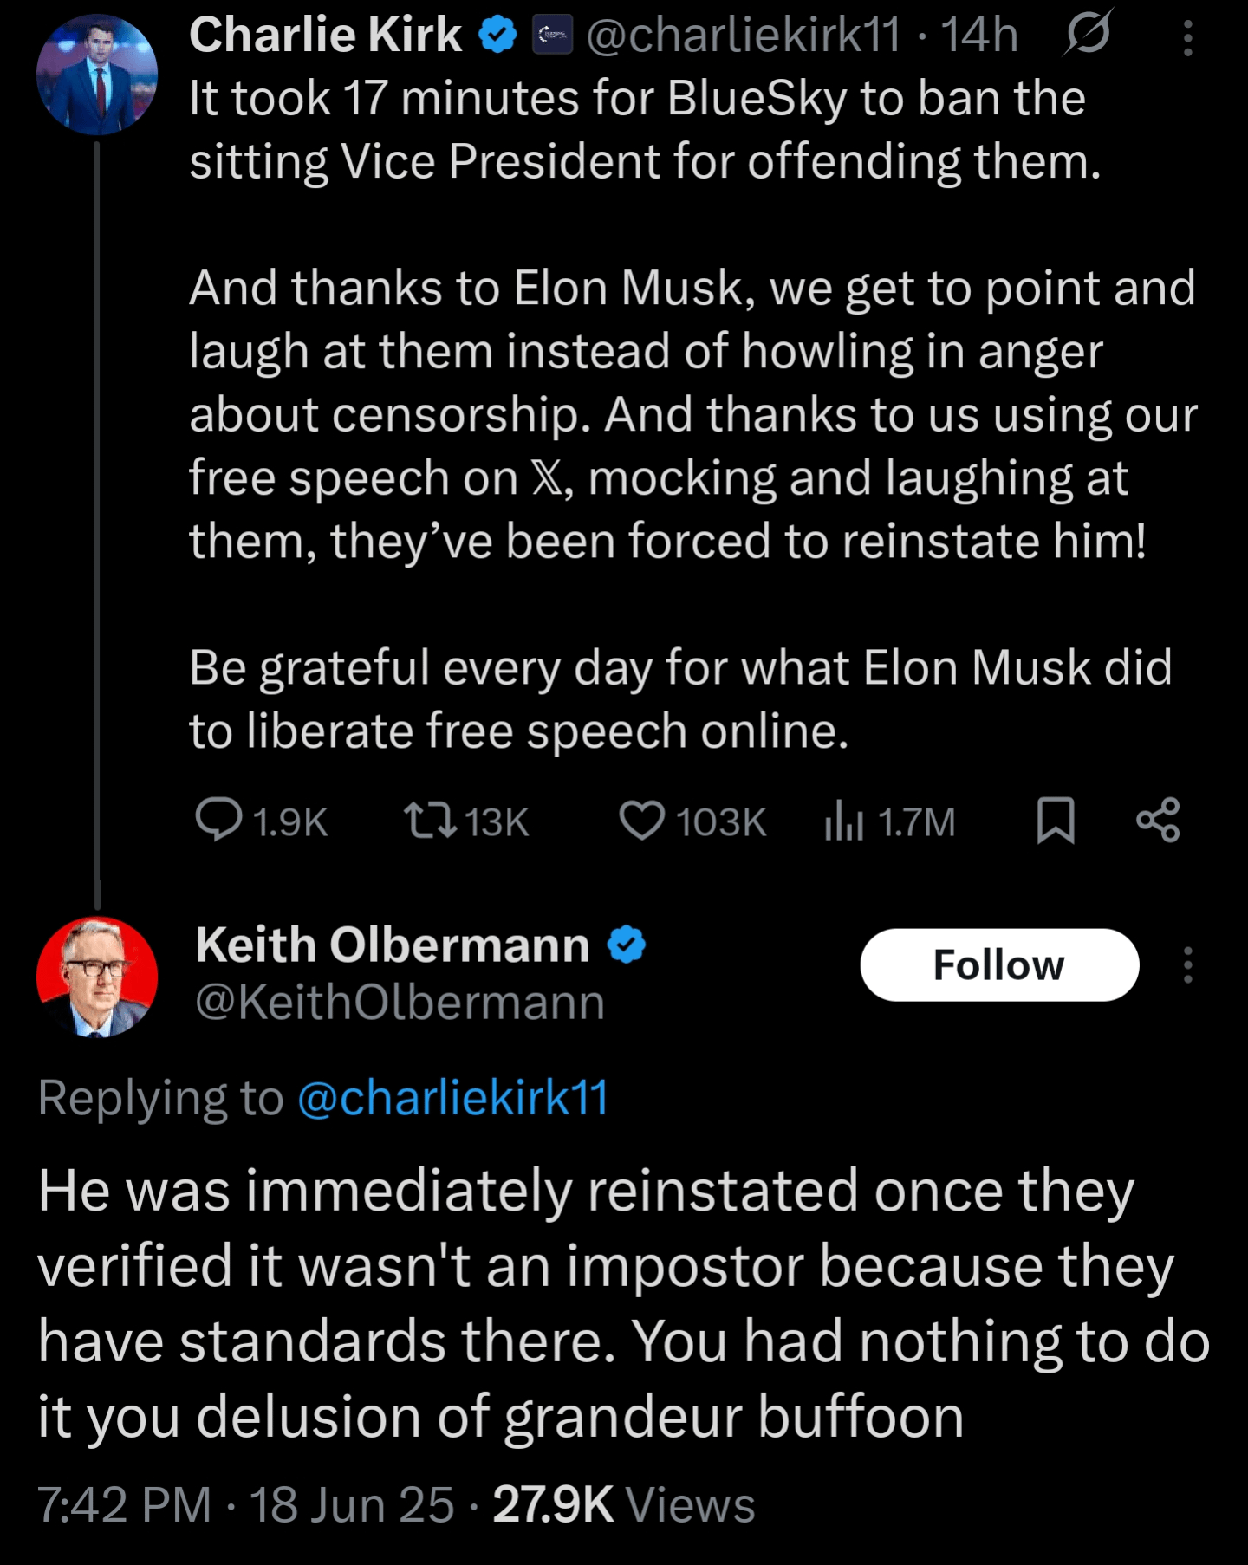
Task: Open more options for Charlie Kirk's post
Action: tap(1187, 38)
